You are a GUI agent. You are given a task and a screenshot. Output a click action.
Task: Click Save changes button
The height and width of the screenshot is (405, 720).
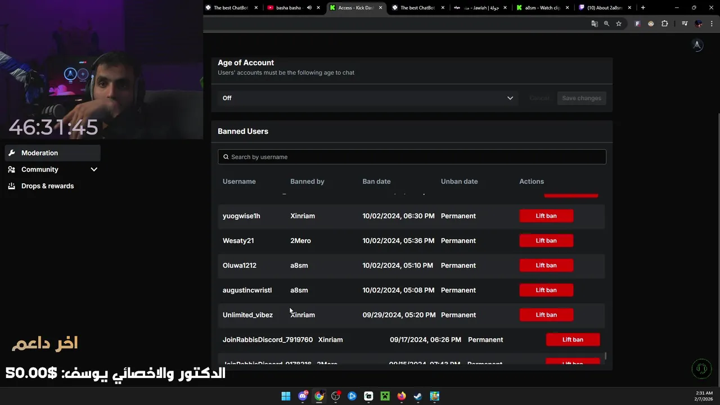click(x=582, y=98)
